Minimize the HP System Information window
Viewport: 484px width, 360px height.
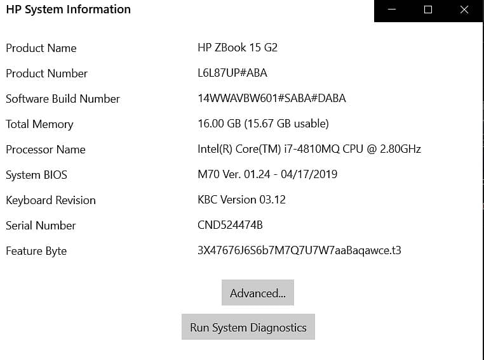pos(393,10)
